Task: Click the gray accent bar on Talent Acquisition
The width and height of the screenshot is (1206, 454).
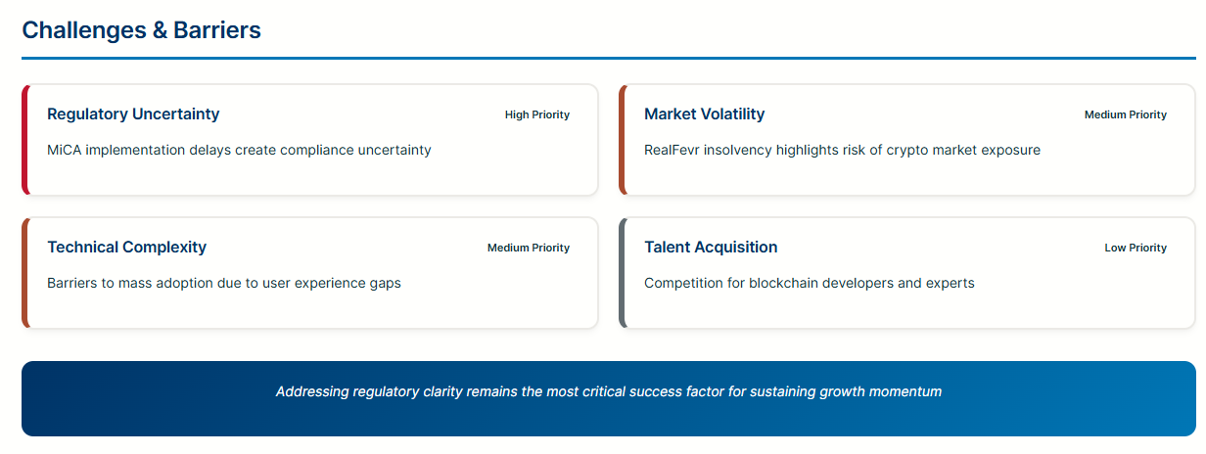Action: pyautogui.click(x=622, y=273)
